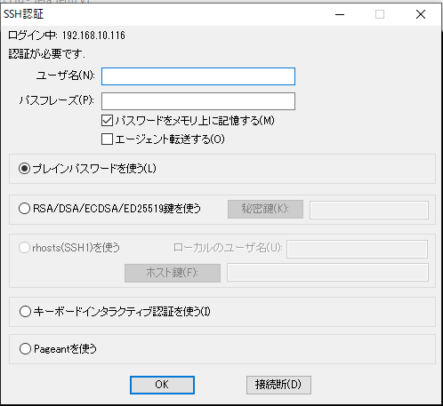Image resolution: width=443 pixels, height=406 pixels.
Task: Click the ホスト鍵(F) button
Action: pyautogui.click(x=173, y=273)
